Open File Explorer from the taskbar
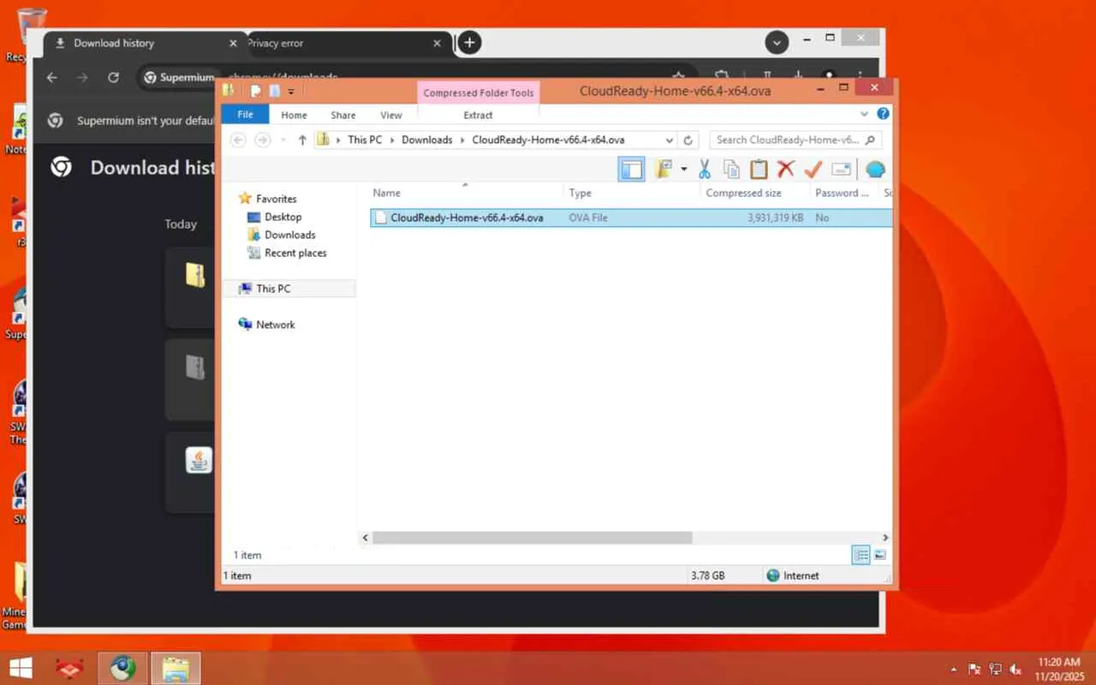The width and height of the screenshot is (1096, 685). (176, 668)
